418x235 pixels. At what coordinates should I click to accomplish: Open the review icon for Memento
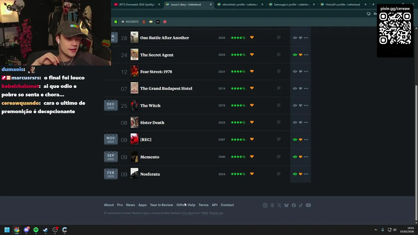[x=279, y=157]
